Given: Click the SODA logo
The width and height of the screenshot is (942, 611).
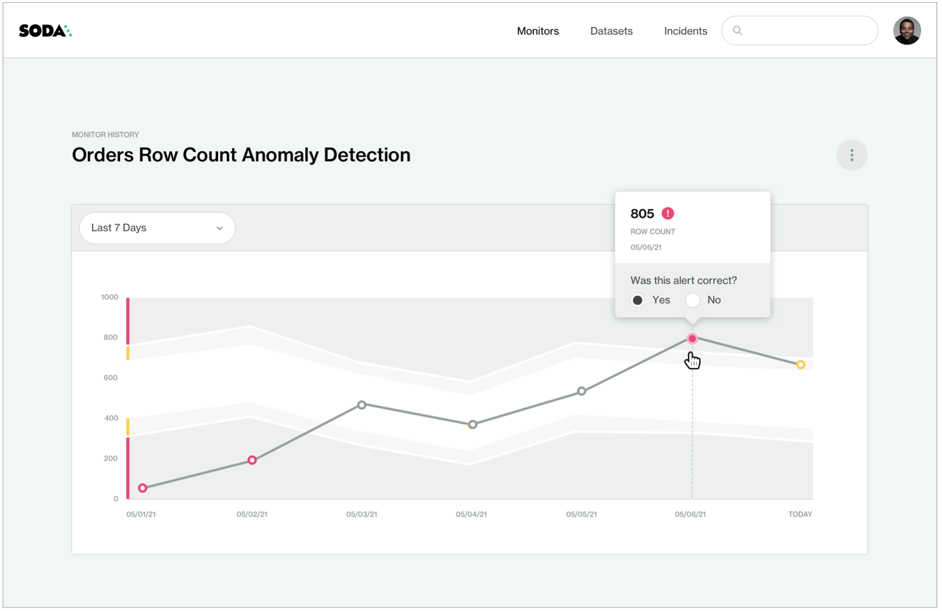Looking at the screenshot, I should click(45, 31).
